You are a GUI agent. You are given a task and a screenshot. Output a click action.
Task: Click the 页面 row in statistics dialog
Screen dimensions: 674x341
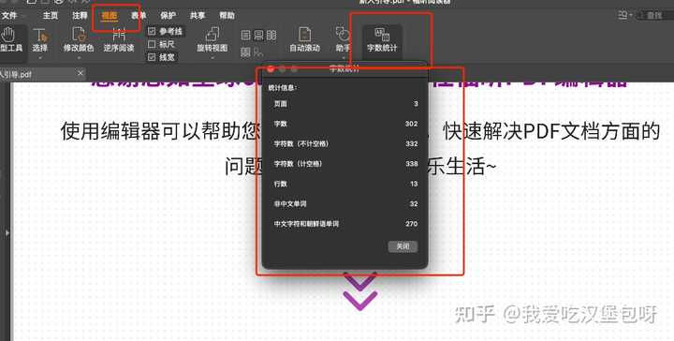(345, 104)
